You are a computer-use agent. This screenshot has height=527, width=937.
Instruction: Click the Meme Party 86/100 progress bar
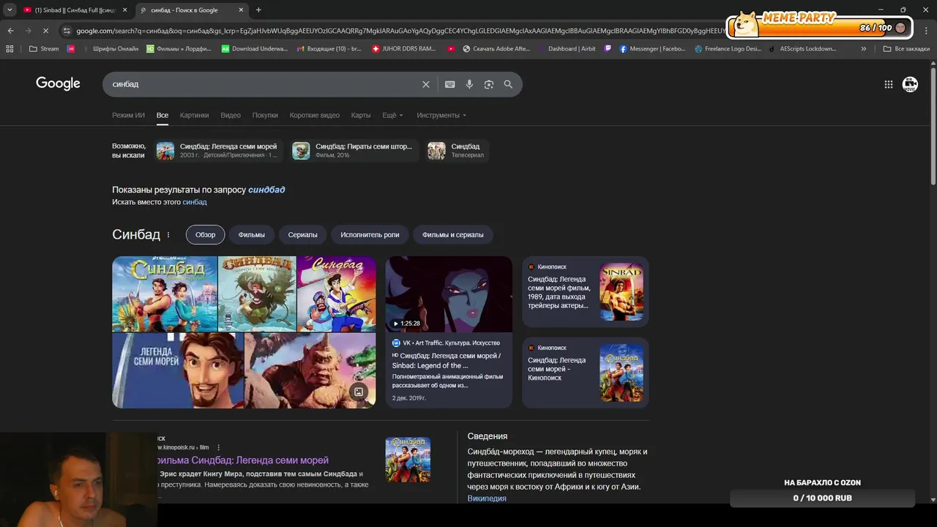coord(820,27)
